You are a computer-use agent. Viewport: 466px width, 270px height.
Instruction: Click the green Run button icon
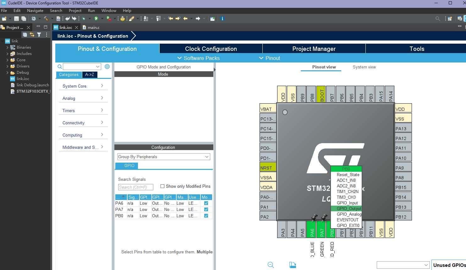click(96, 19)
